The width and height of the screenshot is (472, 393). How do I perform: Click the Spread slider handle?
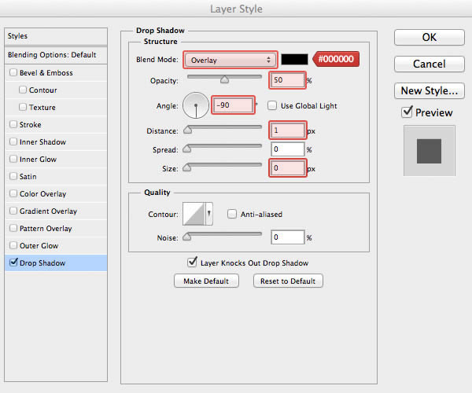coord(187,149)
